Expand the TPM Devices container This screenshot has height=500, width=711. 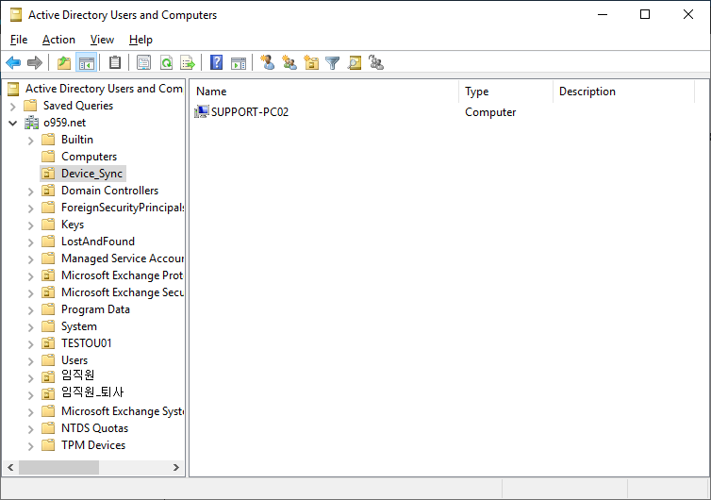[30, 445]
